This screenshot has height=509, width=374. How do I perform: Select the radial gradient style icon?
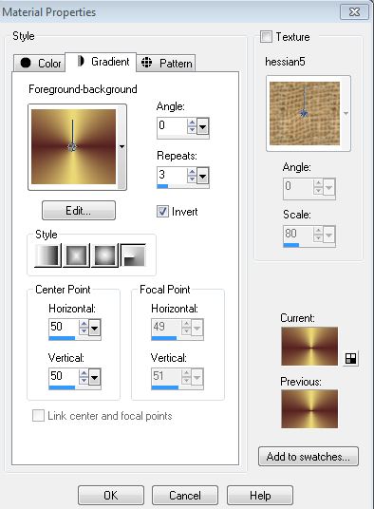tap(133, 255)
